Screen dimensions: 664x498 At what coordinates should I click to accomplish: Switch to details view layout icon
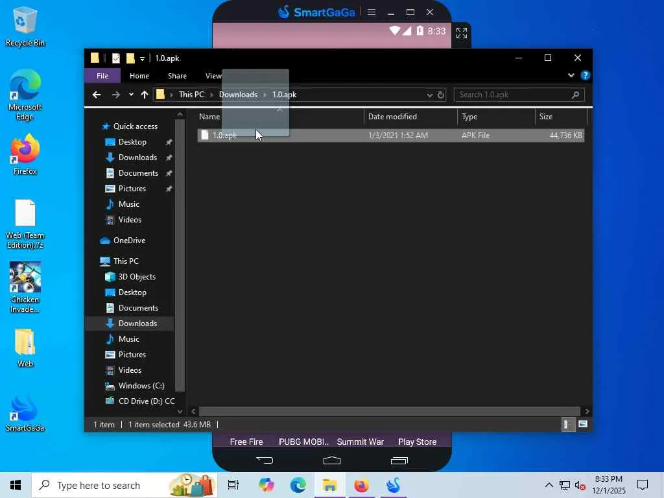[x=568, y=424]
